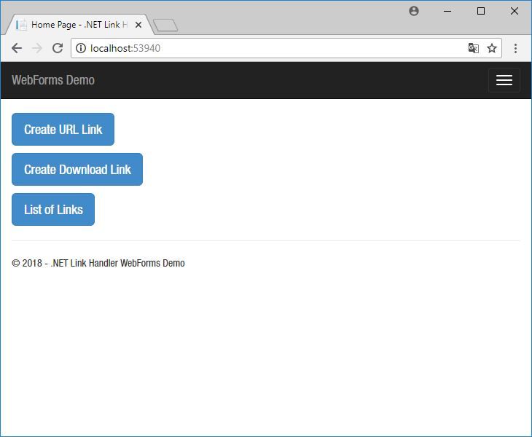Image resolution: width=532 pixels, height=437 pixels.
Task: Minimize the browser window
Action: [447, 11]
